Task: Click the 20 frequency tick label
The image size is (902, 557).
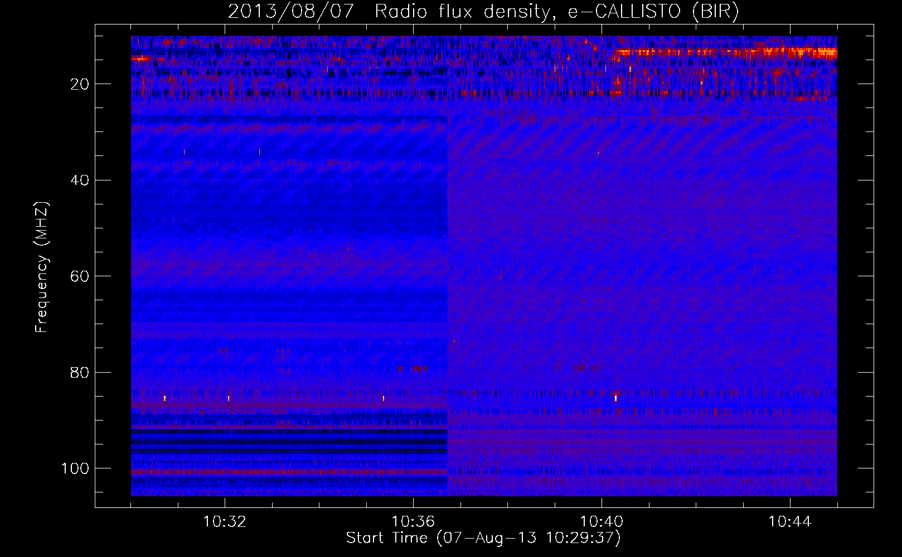Action: coord(80,84)
